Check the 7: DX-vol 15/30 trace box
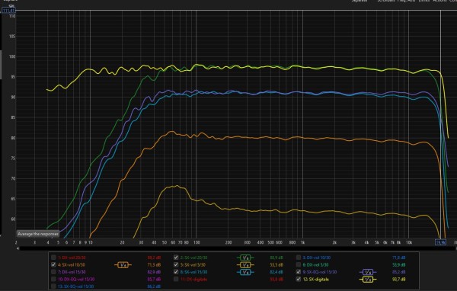 click(53, 272)
